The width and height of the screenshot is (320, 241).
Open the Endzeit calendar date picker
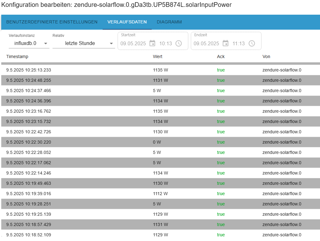[x=226, y=43]
